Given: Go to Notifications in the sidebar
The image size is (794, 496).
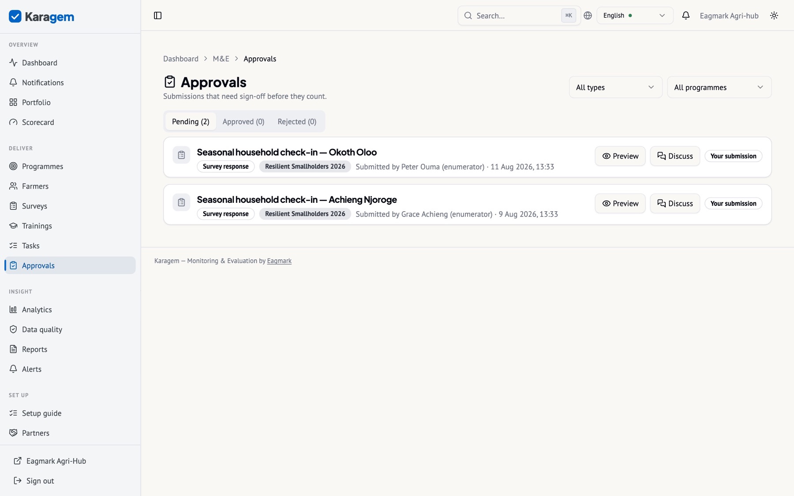Looking at the screenshot, I should [x=70, y=82].
